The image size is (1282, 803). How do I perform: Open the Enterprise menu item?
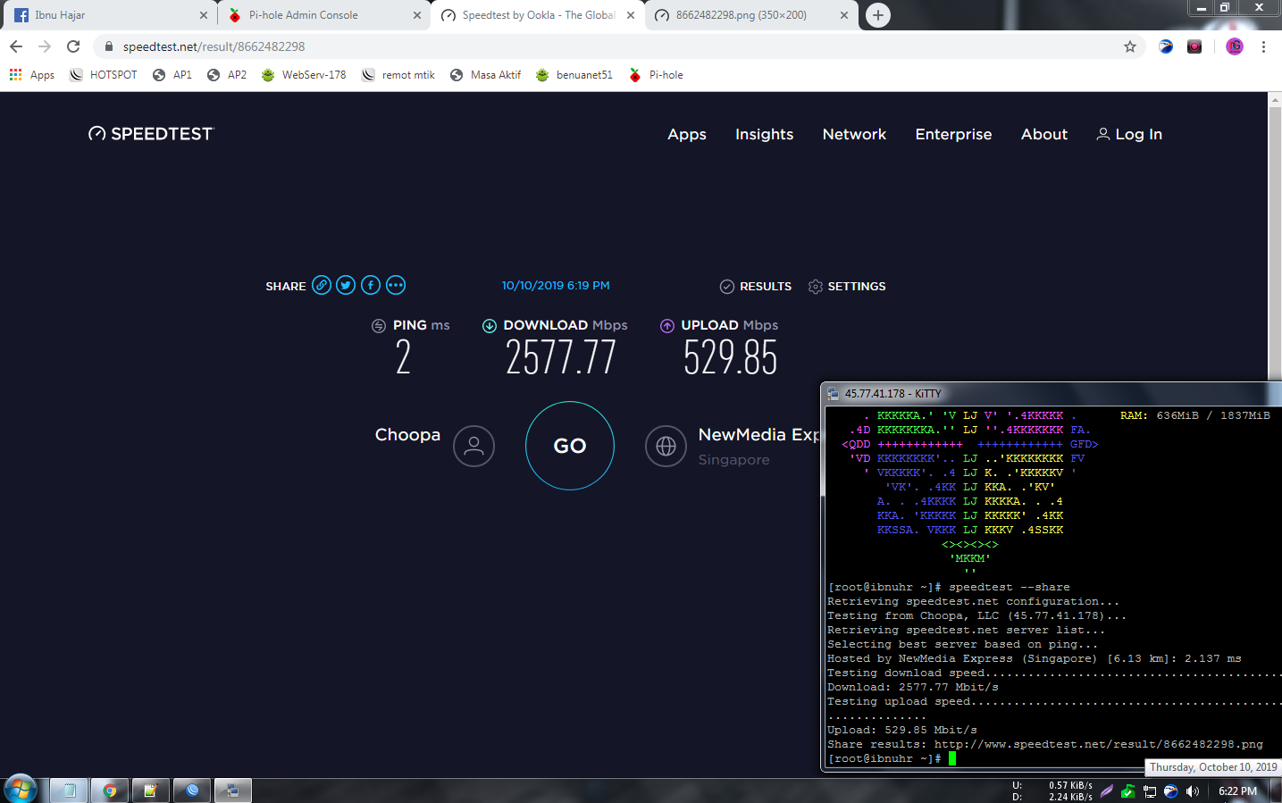coord(953,134)
